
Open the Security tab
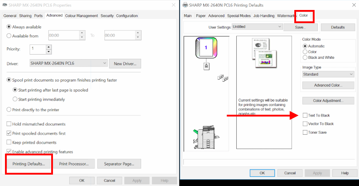(x=107, y=16)
